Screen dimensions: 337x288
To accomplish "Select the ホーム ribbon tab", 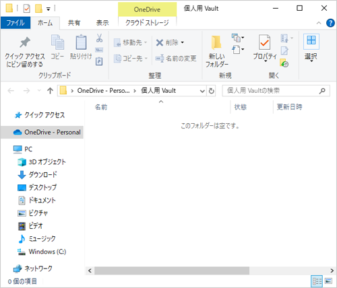I will tap(45, 23).
